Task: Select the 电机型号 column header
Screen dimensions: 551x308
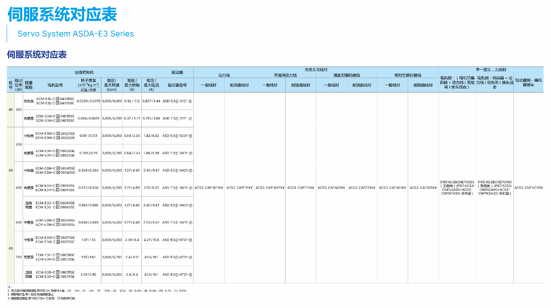Action: pyautogui.click(x=55, y=85)
